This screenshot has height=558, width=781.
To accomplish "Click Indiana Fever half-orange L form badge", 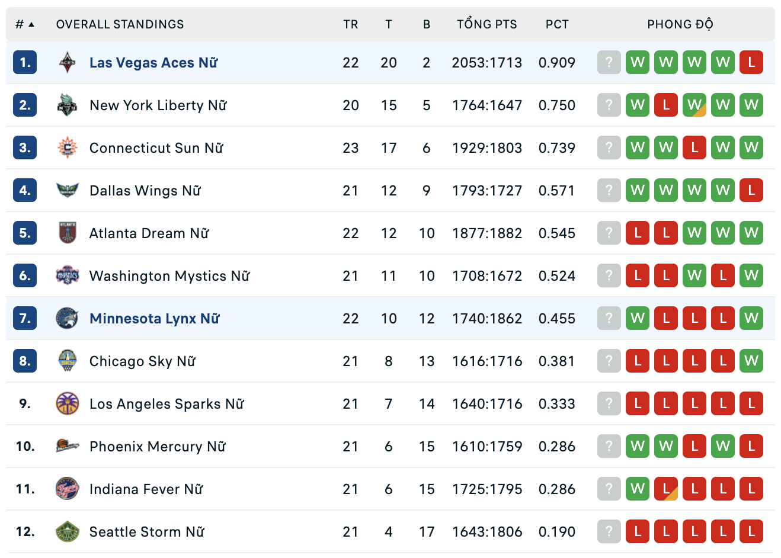I will click(x=665, y=489).
